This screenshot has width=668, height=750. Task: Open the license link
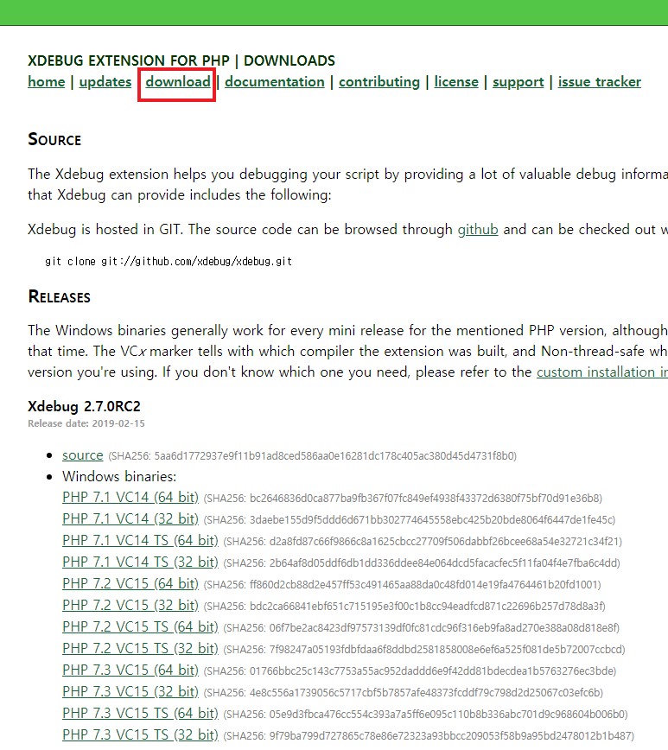pos(456,82)
